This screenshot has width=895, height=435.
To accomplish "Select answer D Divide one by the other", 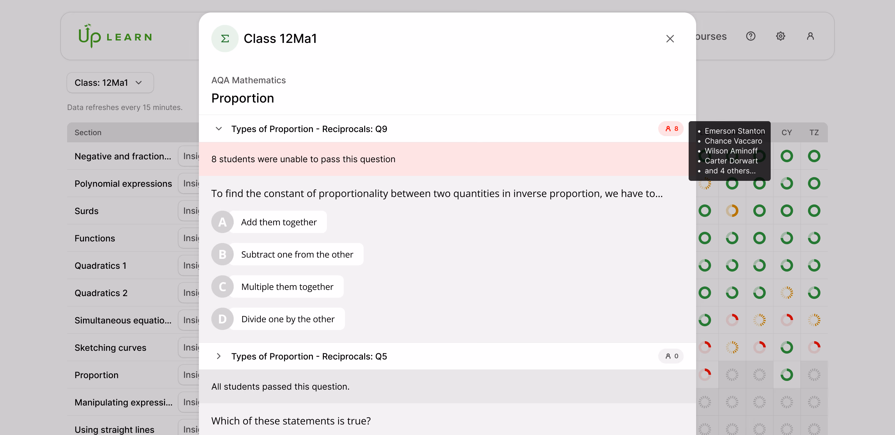I will tap(278, 319).
